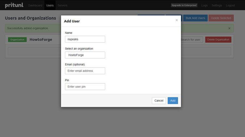
Task: Go to the Servers section
Action: (62, 6)
